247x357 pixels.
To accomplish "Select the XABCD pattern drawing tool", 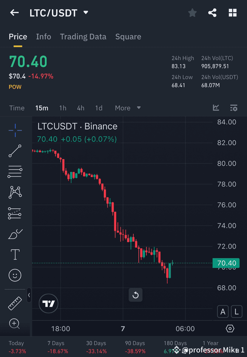I will click(15, 192).
